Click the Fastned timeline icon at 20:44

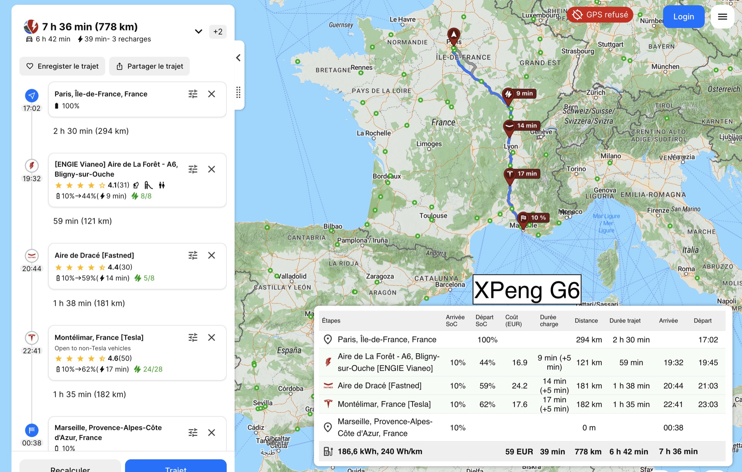(x=32, y=256)
